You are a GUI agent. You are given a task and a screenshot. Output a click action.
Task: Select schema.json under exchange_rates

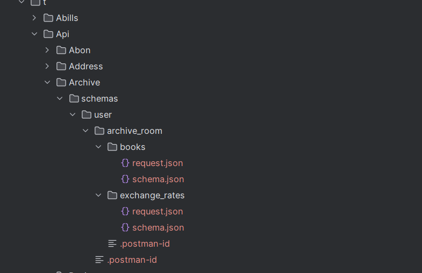pos(158,227)
